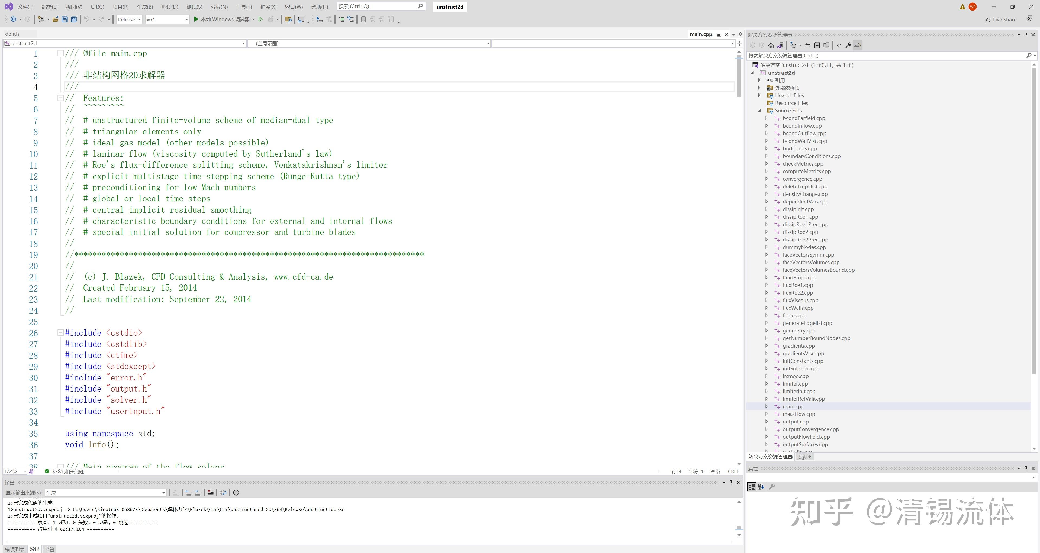Click the bookmark toggle icon in toolbar
The height and width of the screenshot is (553, 1040).
coord(363,20)
